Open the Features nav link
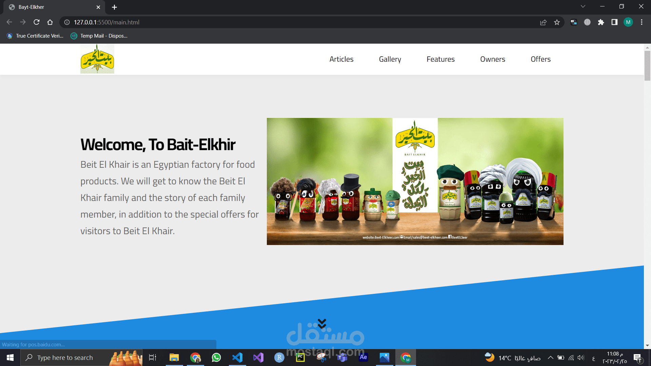This screenshot has height=366, width=651. 440,59
